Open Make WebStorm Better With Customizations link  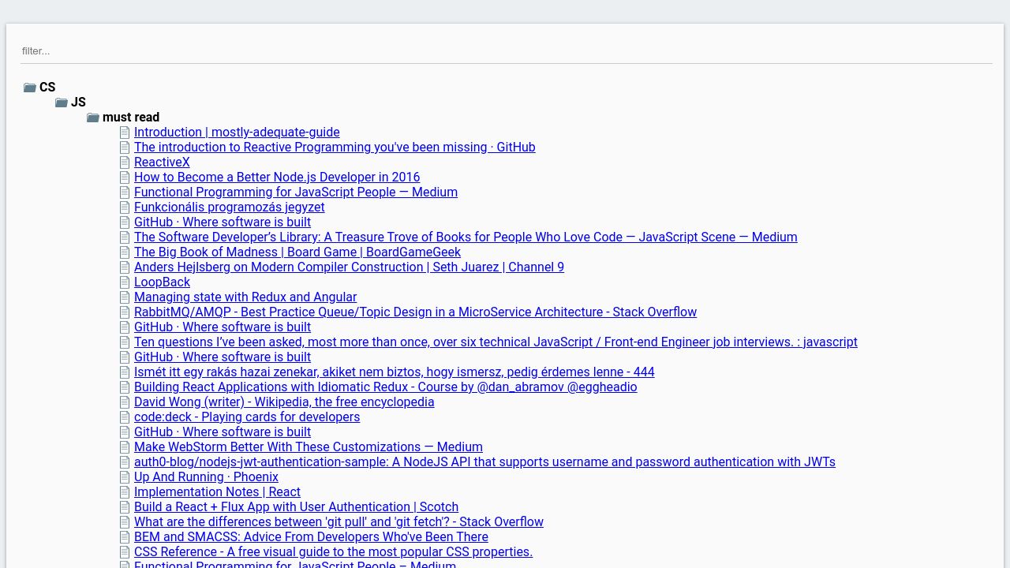tap(309, 447)
